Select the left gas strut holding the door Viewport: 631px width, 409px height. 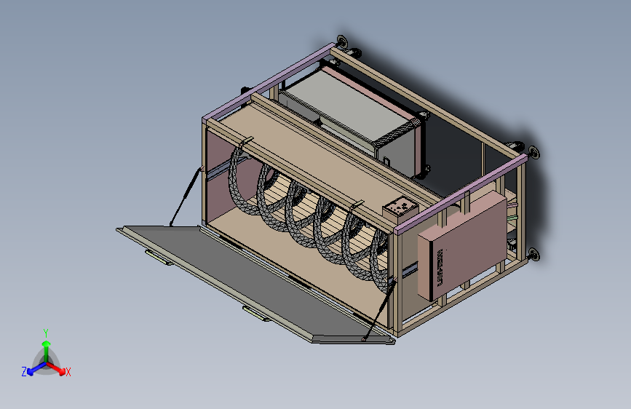(x=186, y=196)
